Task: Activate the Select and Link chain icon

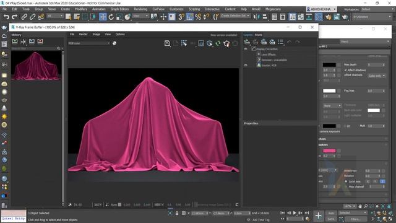Action: (x=24, y=17)
